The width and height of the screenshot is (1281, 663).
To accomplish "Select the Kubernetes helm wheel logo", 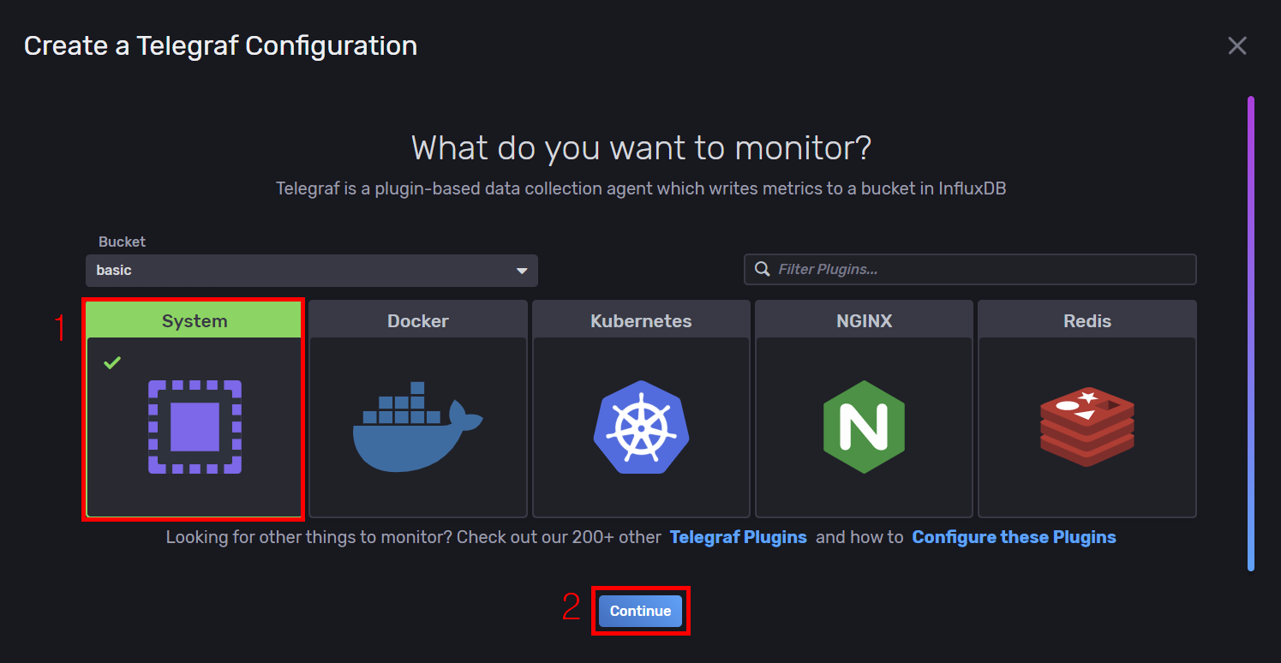I will [641, 427].
